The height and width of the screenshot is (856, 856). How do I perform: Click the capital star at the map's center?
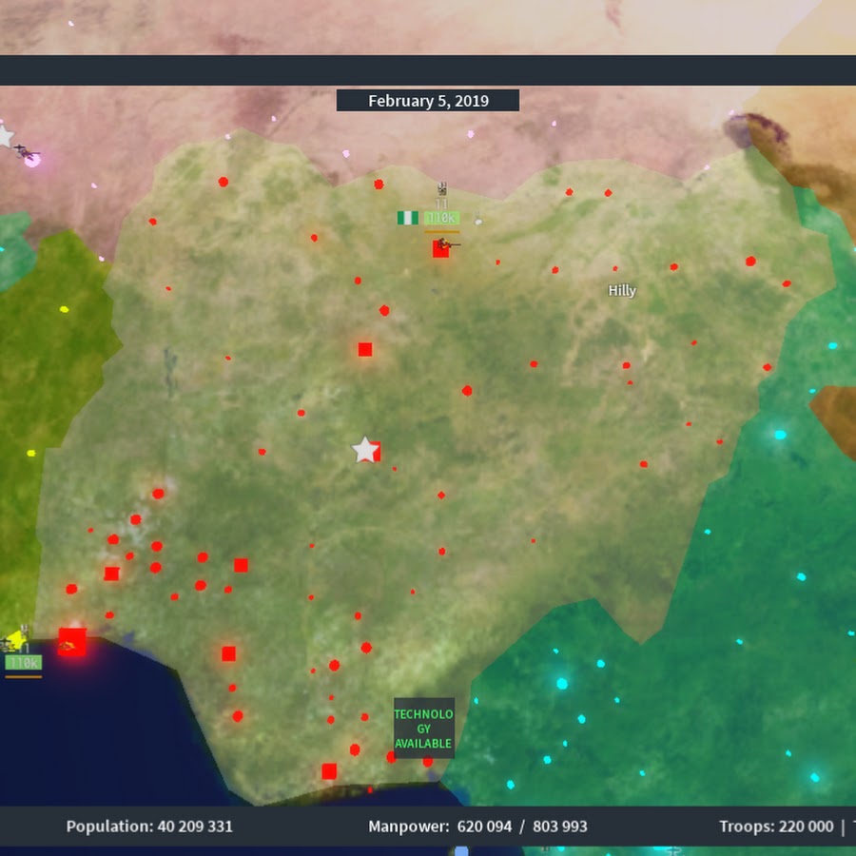click(364, 450)
